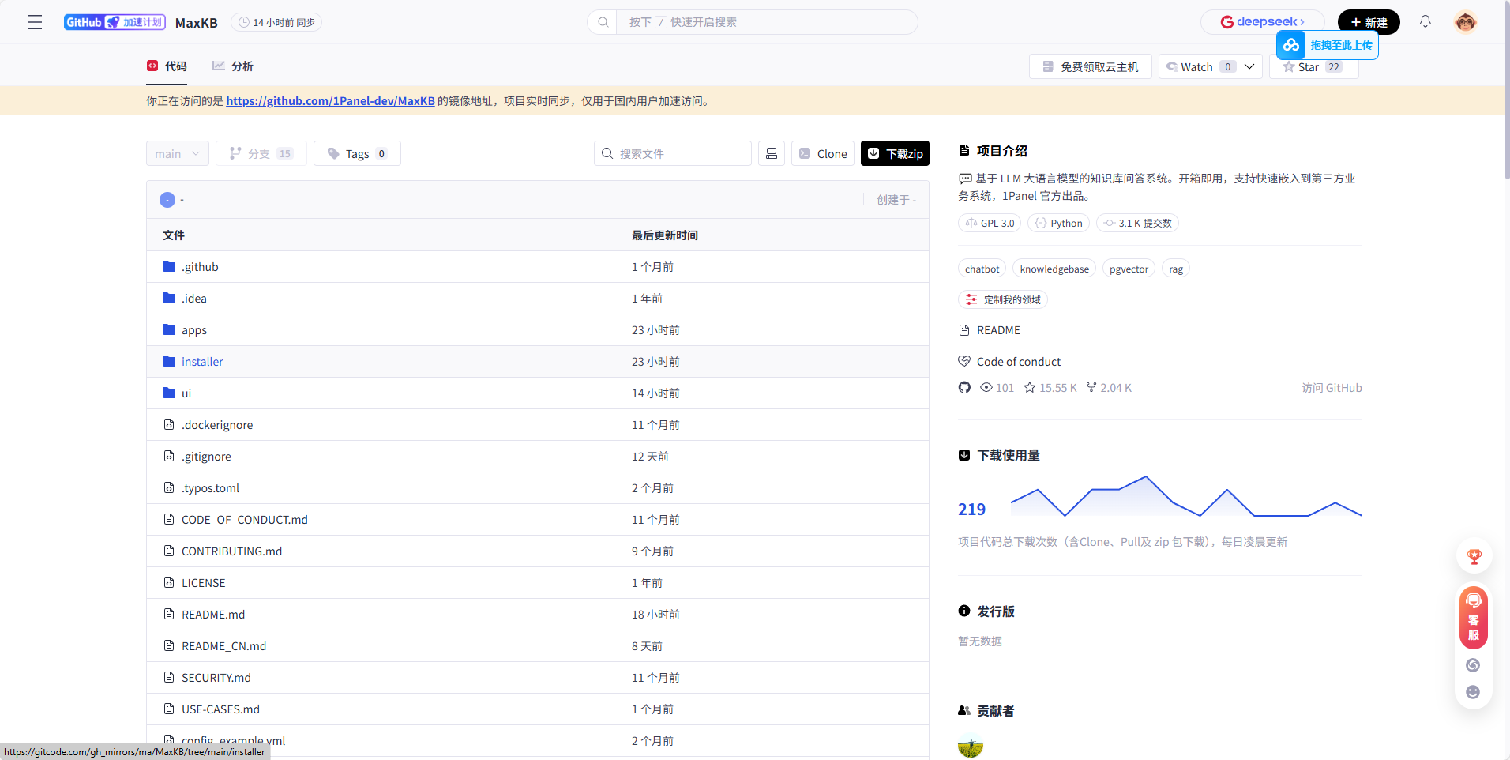
Task: Click the chatbot topic tag
Action: (982, 269)
